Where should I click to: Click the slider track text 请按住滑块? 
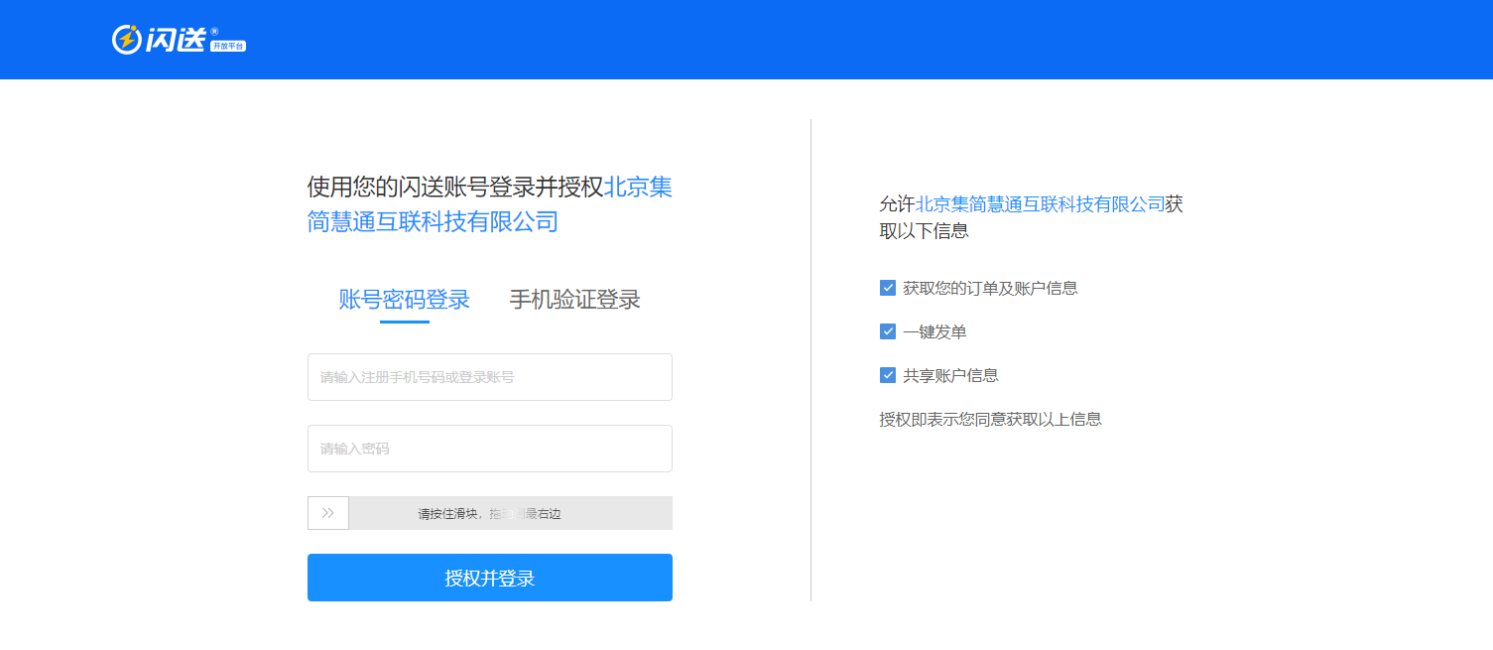pyautogui.click(x=446, y=514)
